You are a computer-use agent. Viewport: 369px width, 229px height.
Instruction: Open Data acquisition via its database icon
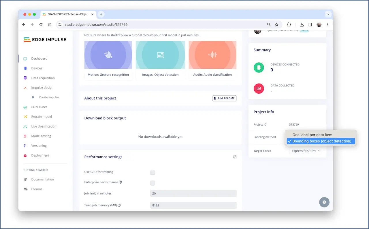tap(25, 78)
